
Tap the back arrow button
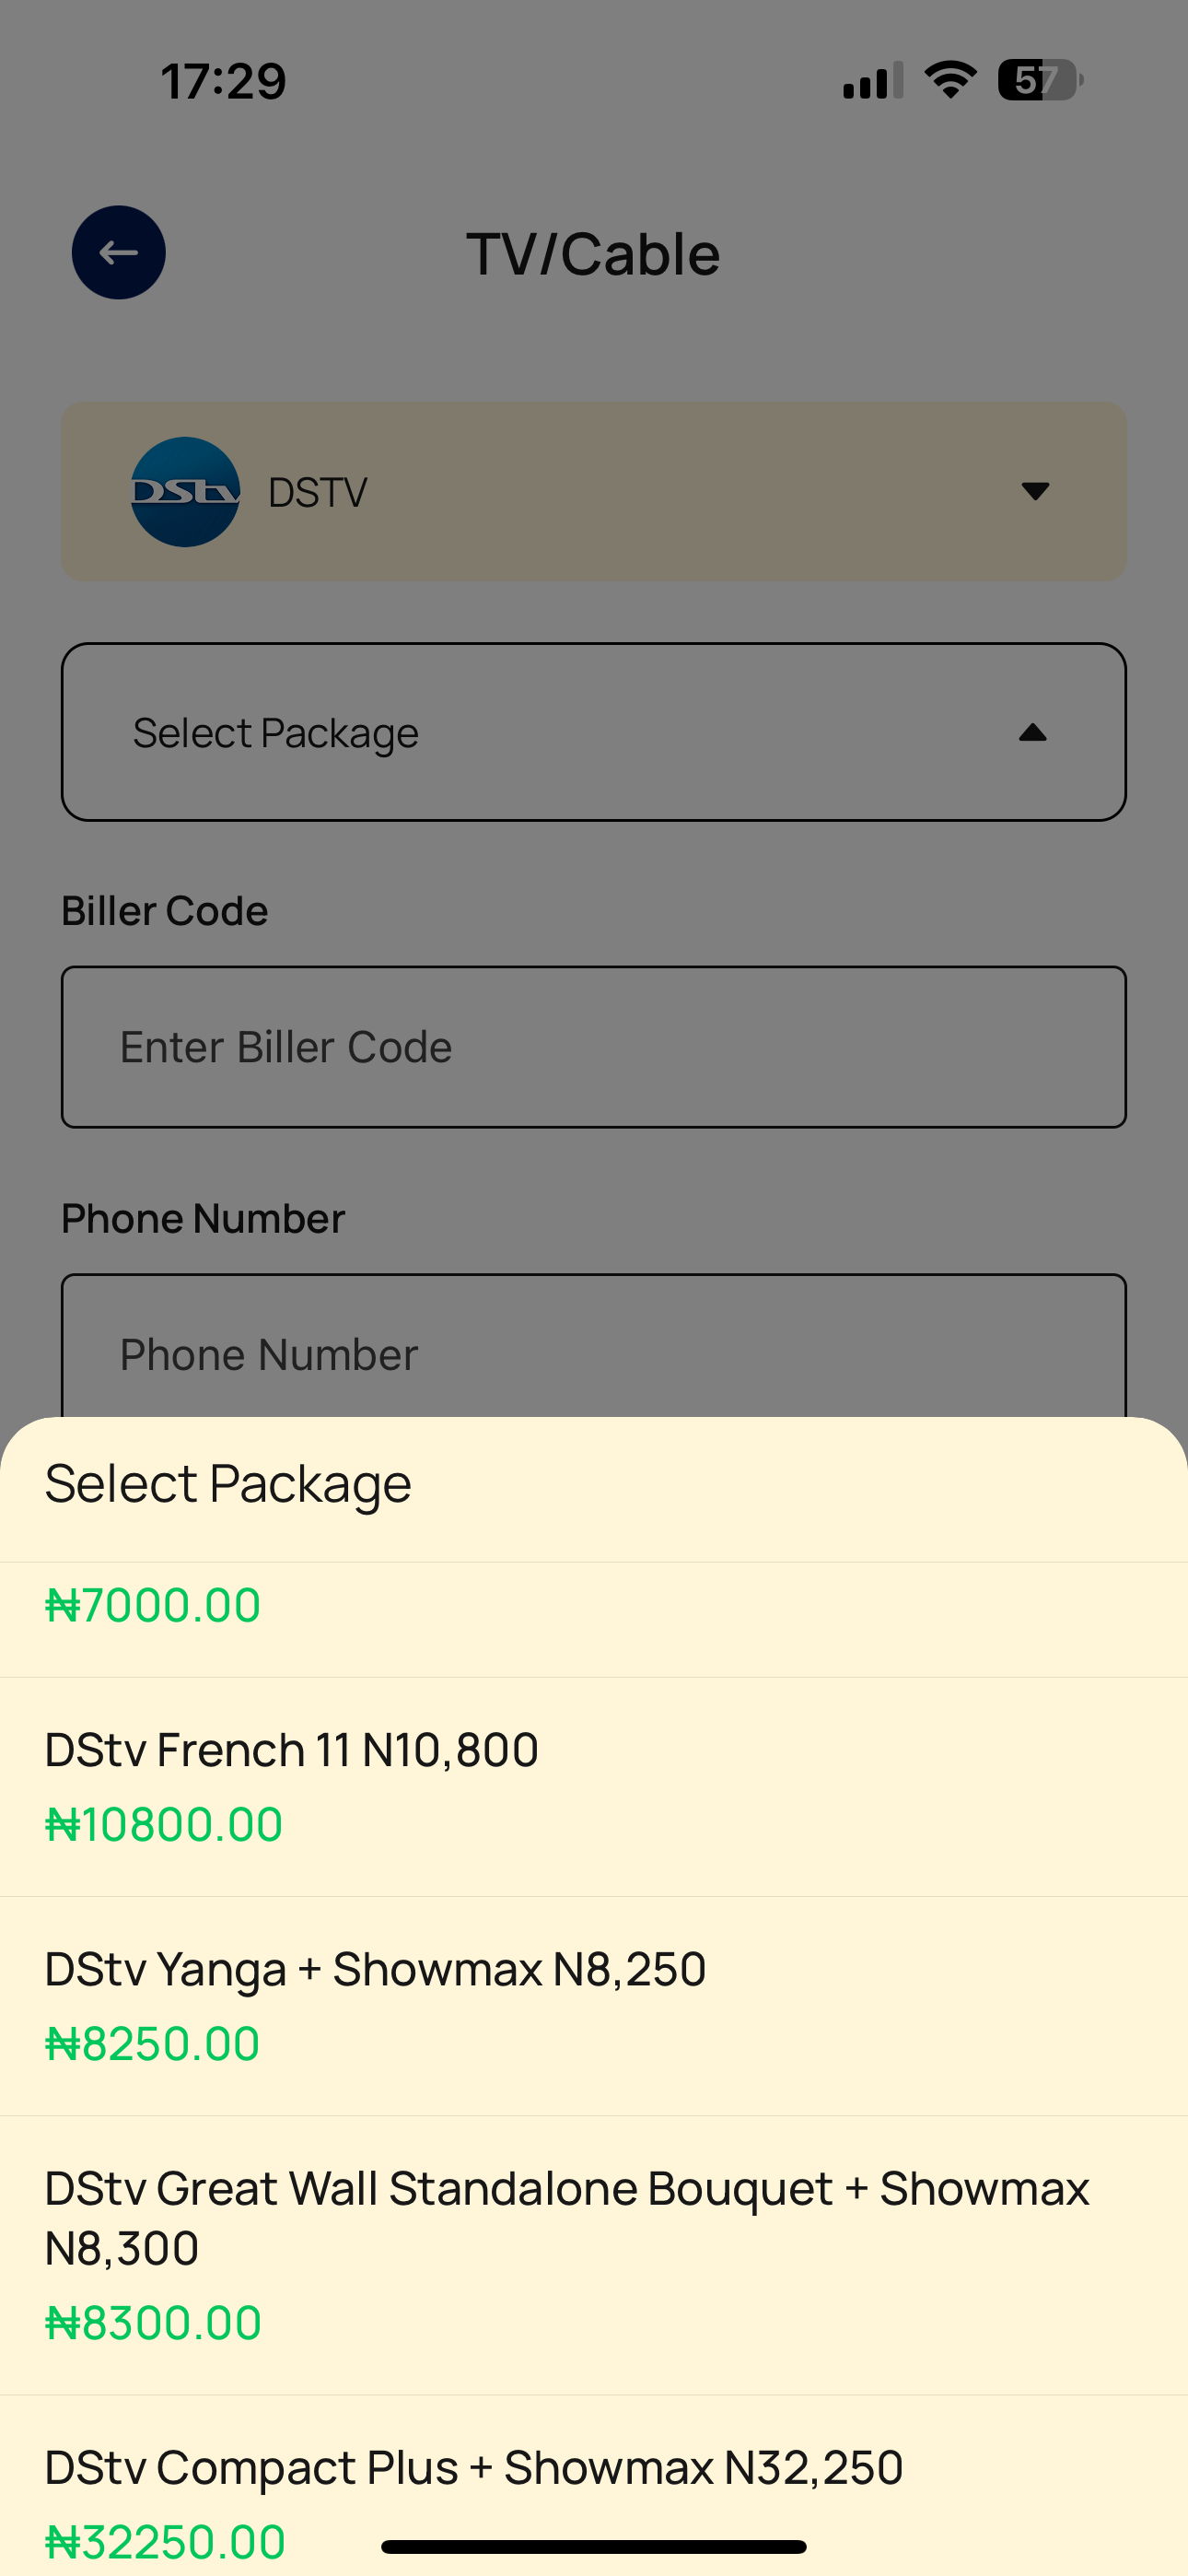click(118, 252)
